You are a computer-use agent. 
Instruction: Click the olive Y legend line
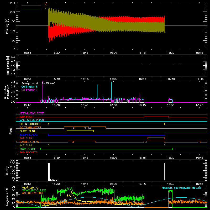[x=31, y=9]
